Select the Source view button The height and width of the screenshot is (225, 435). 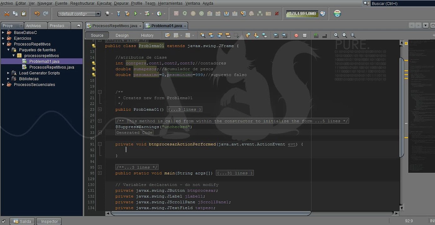pos(97,35)
